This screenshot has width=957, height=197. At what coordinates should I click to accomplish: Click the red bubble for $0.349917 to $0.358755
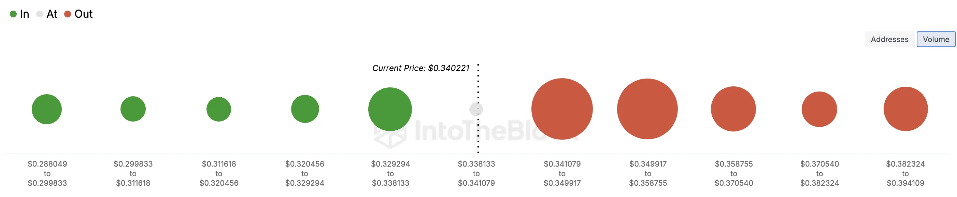[x=647, y=109]
